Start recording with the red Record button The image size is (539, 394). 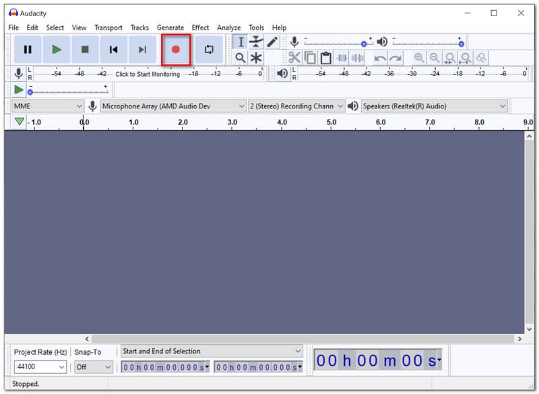[x=176, y=50]
